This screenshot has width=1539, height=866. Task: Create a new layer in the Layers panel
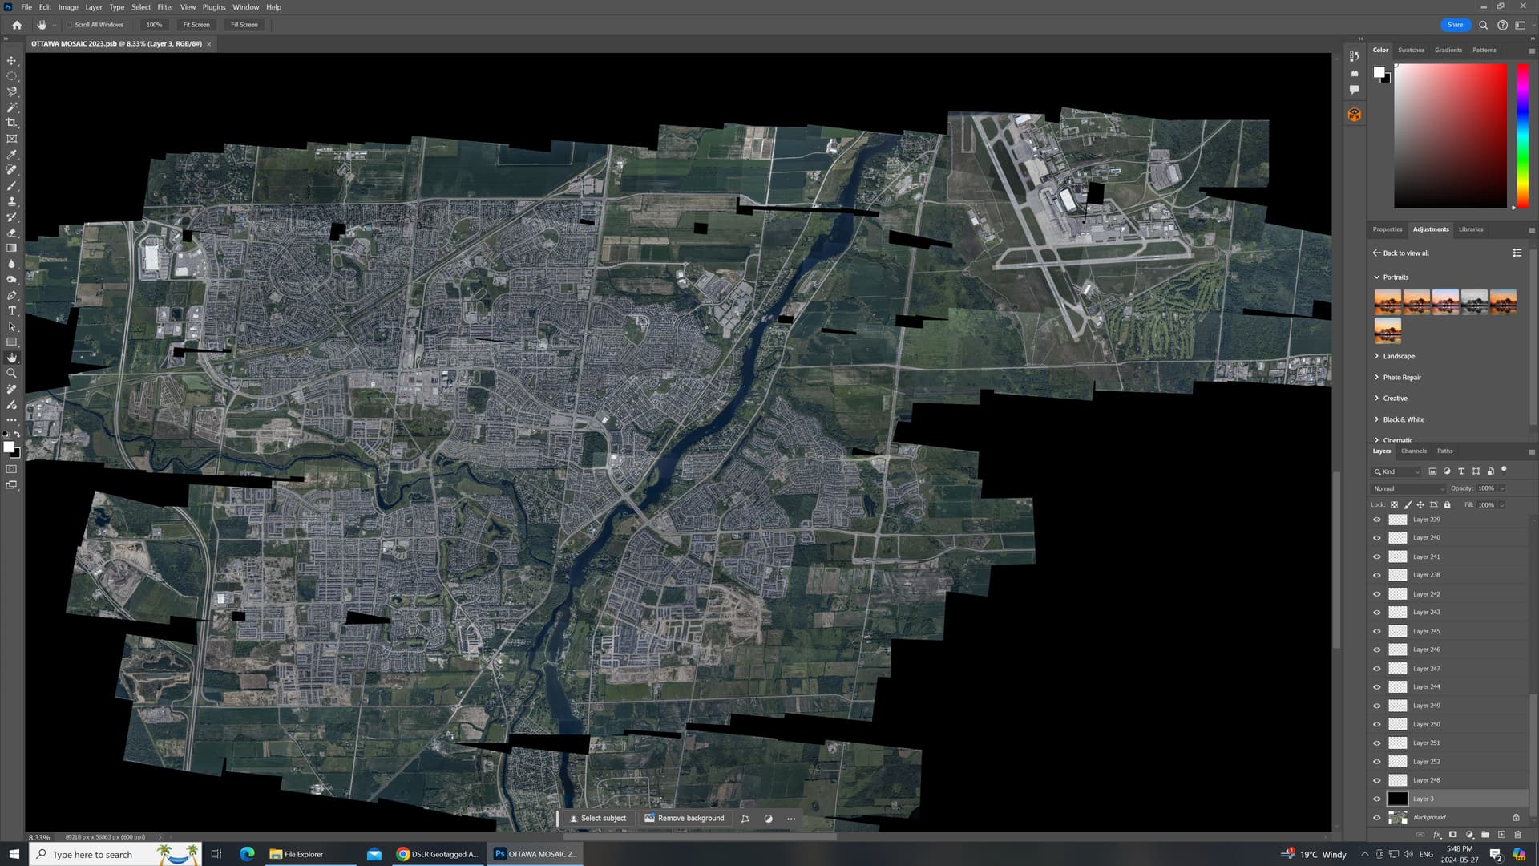point(1501,834)
